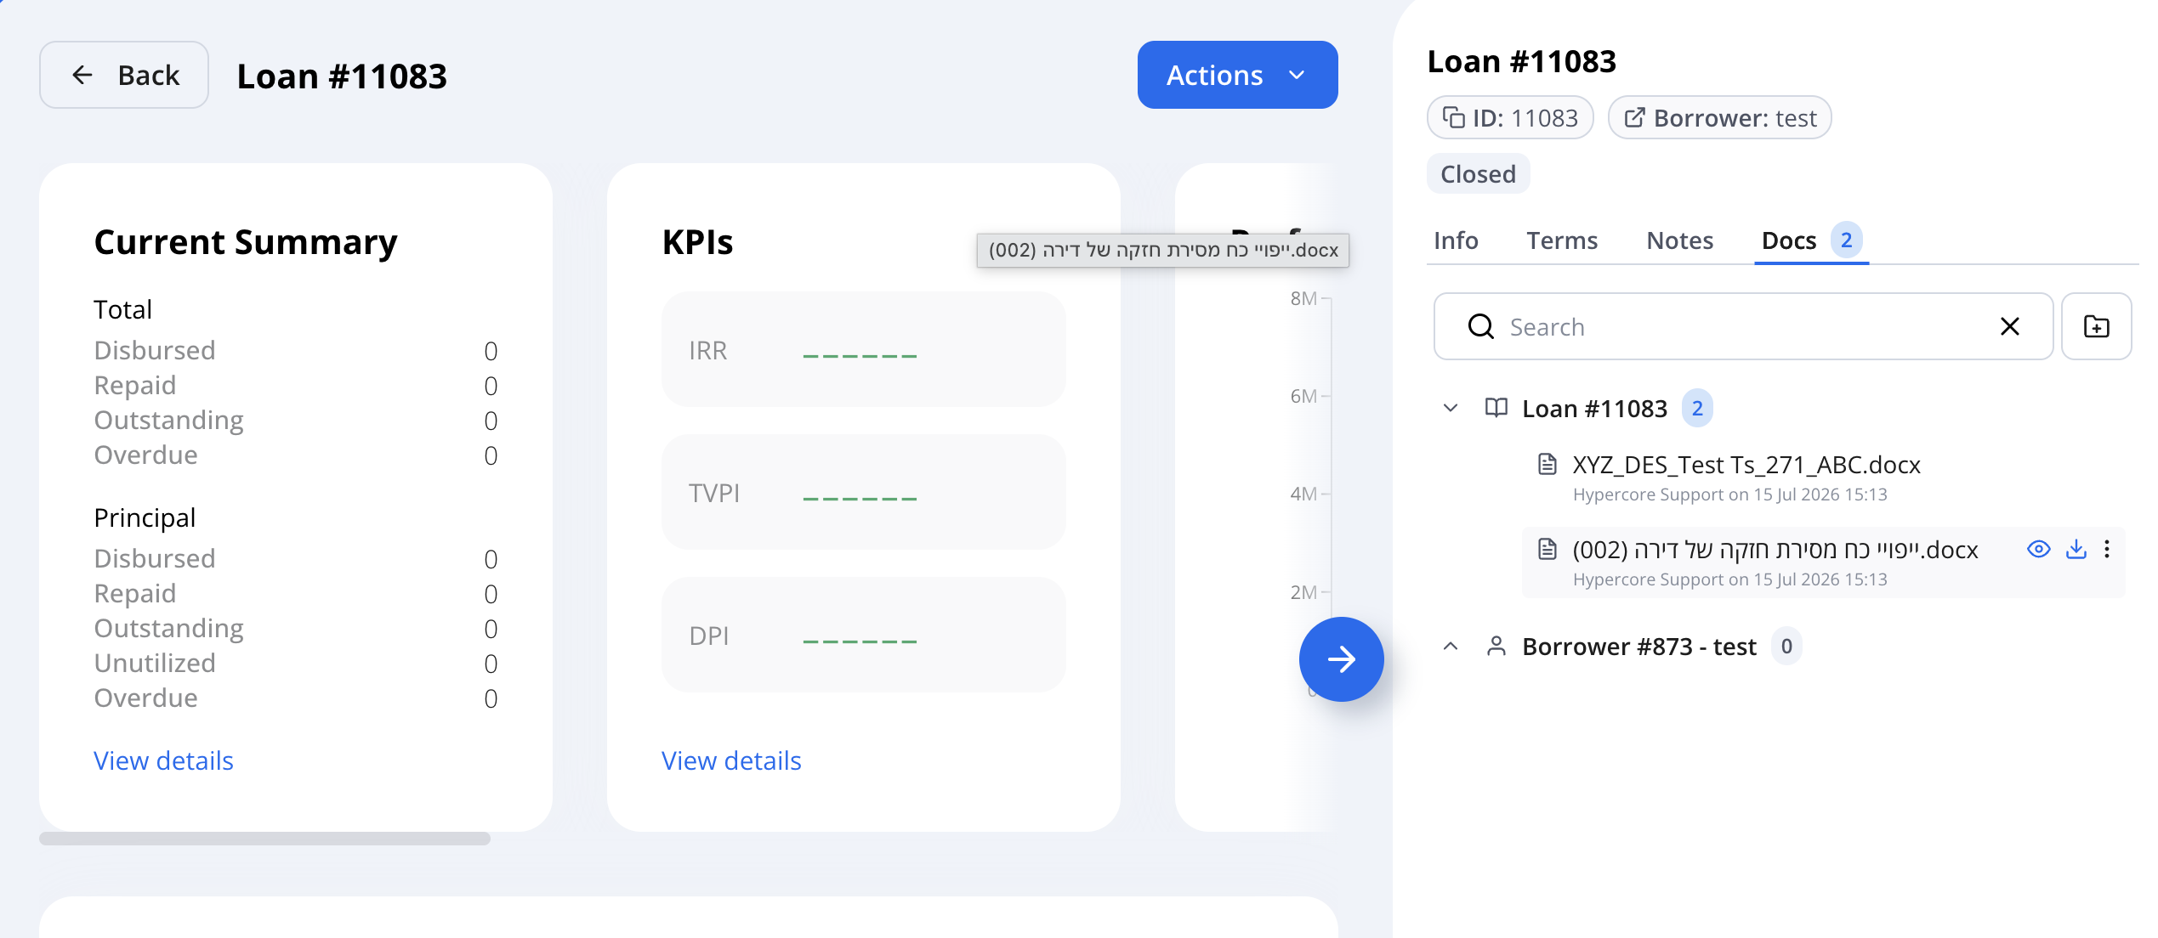Click the 'Total' section label
Image resolution: width=2158 pixels, height=938 pixels.
[122, 309]
